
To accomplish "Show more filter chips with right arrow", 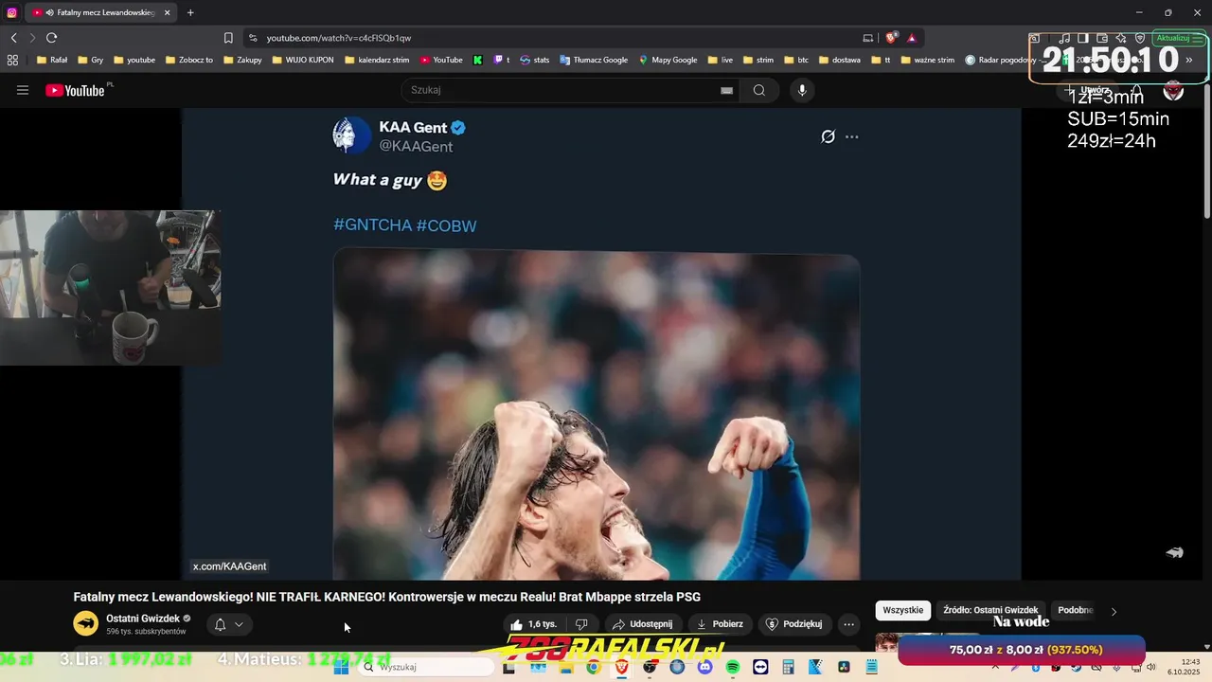I will [x=1114, y=611].
